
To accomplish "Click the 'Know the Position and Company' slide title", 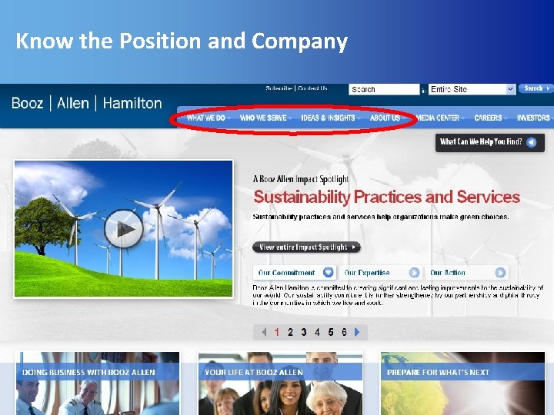I will (x=182, y=41).
